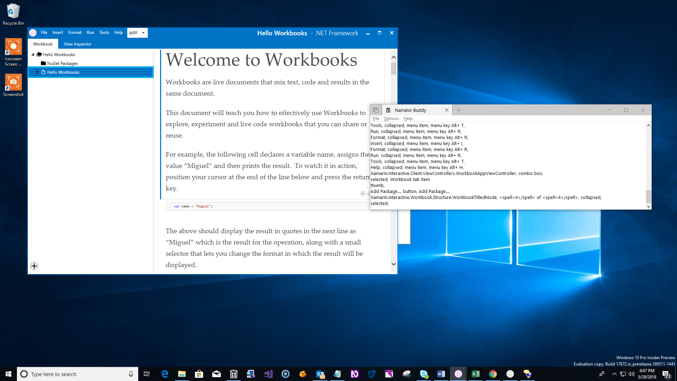The height and width of the screenshot is (381, 677).
Task: Open Excel from the taskbar
Action: coord(476,374)
